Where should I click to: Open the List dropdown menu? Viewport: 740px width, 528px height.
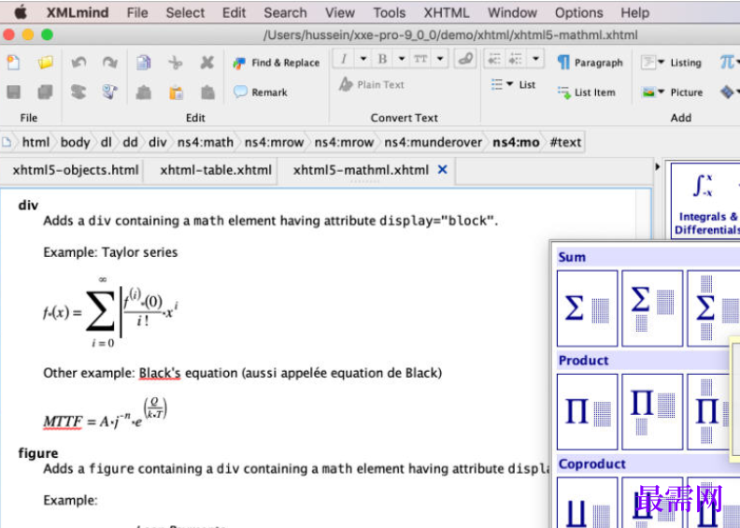pos(513,84)
